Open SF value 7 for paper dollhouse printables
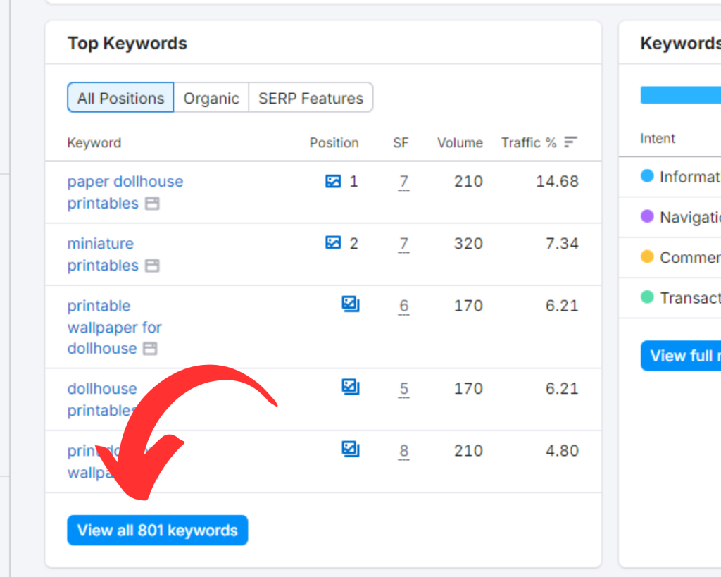721x577 pixels. 403,182
